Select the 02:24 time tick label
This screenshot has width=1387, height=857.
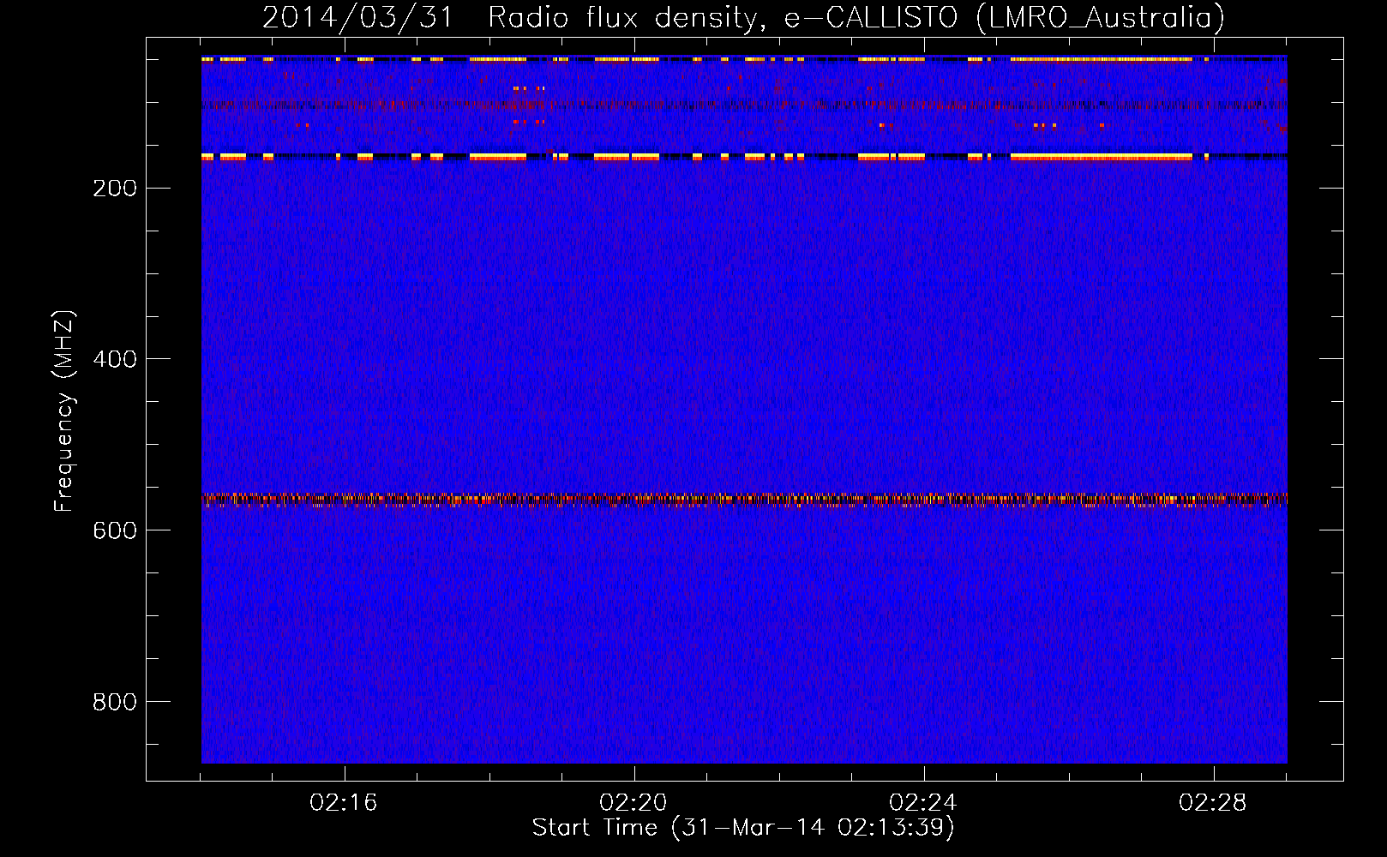coord(923,803)
